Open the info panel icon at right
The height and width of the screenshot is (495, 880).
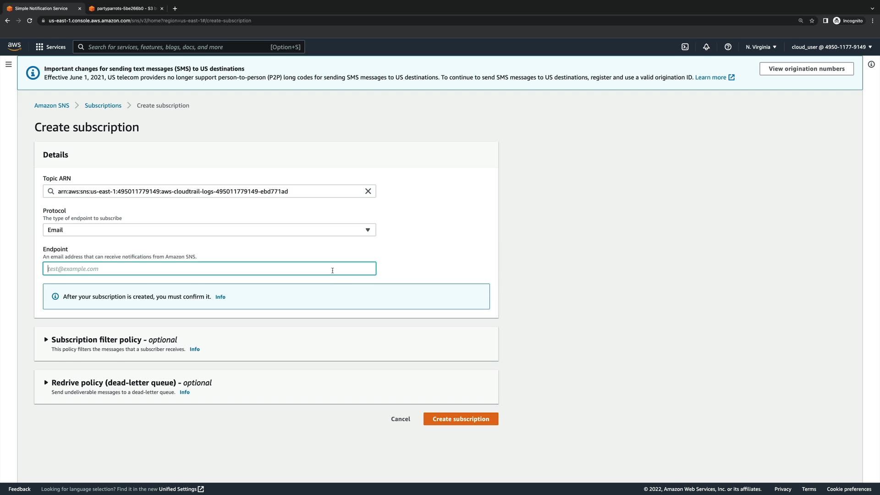[871, 65]
